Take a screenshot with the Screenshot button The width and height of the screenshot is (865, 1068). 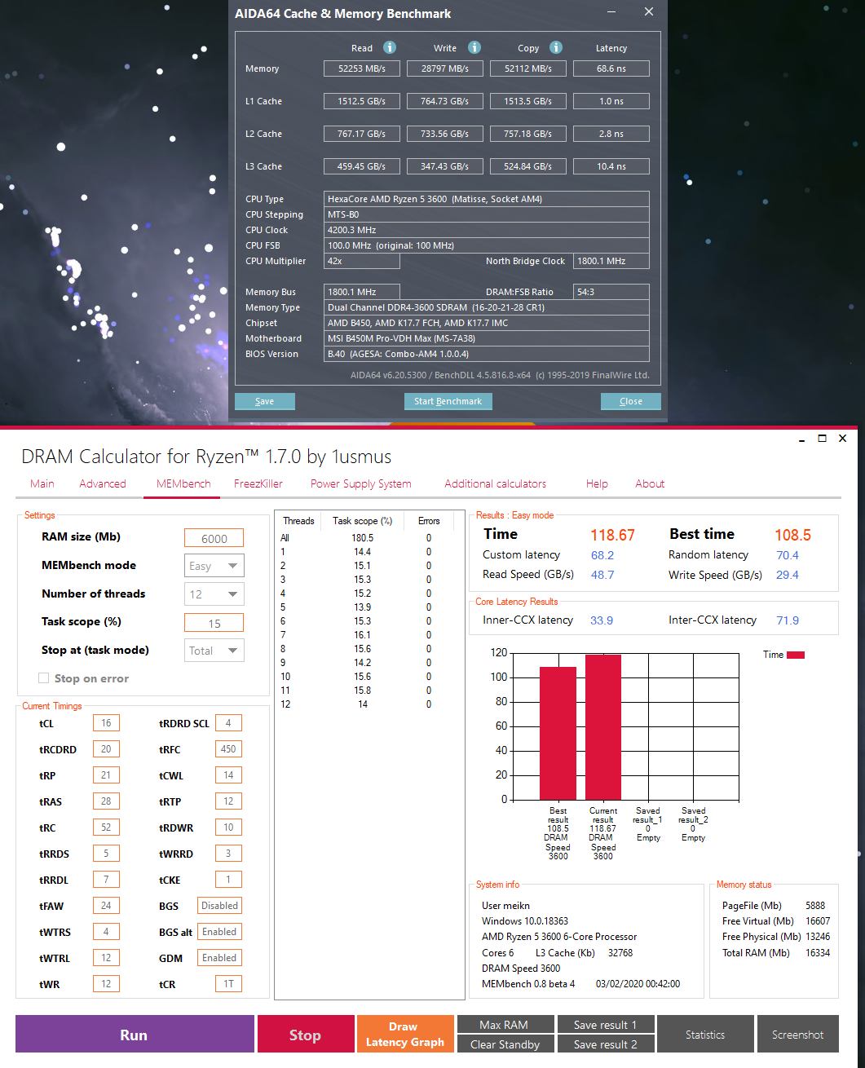coord(797,1034)
